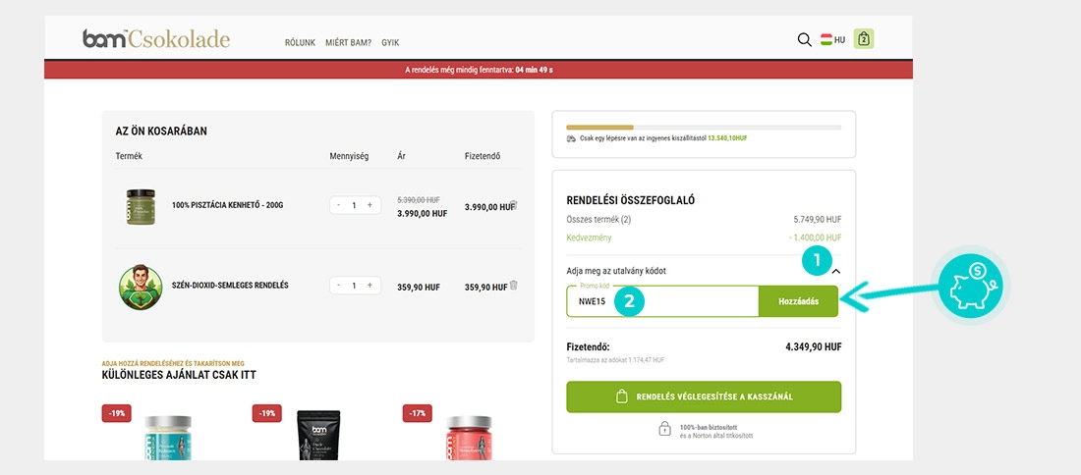This screenshot has height=475, width=1081.
Task: Click Összes termék (2) line
Action: [x=704, y=220]
